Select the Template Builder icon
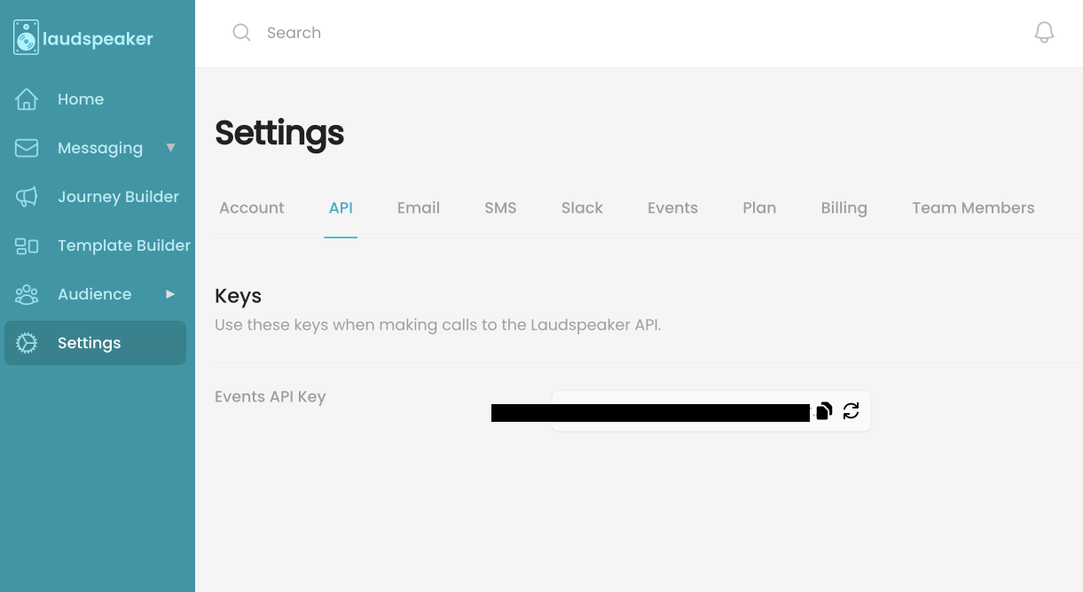 tap(27, 245)
